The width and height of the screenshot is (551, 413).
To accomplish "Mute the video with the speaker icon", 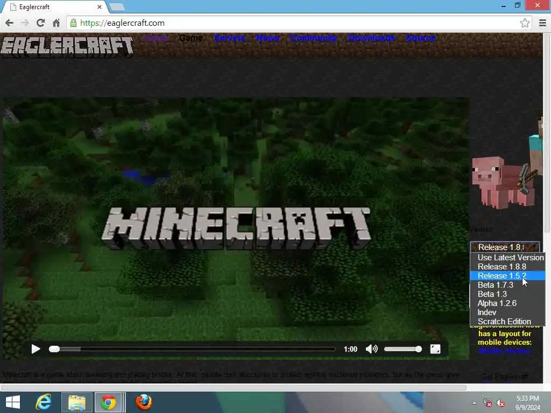I will pos(371,349).
